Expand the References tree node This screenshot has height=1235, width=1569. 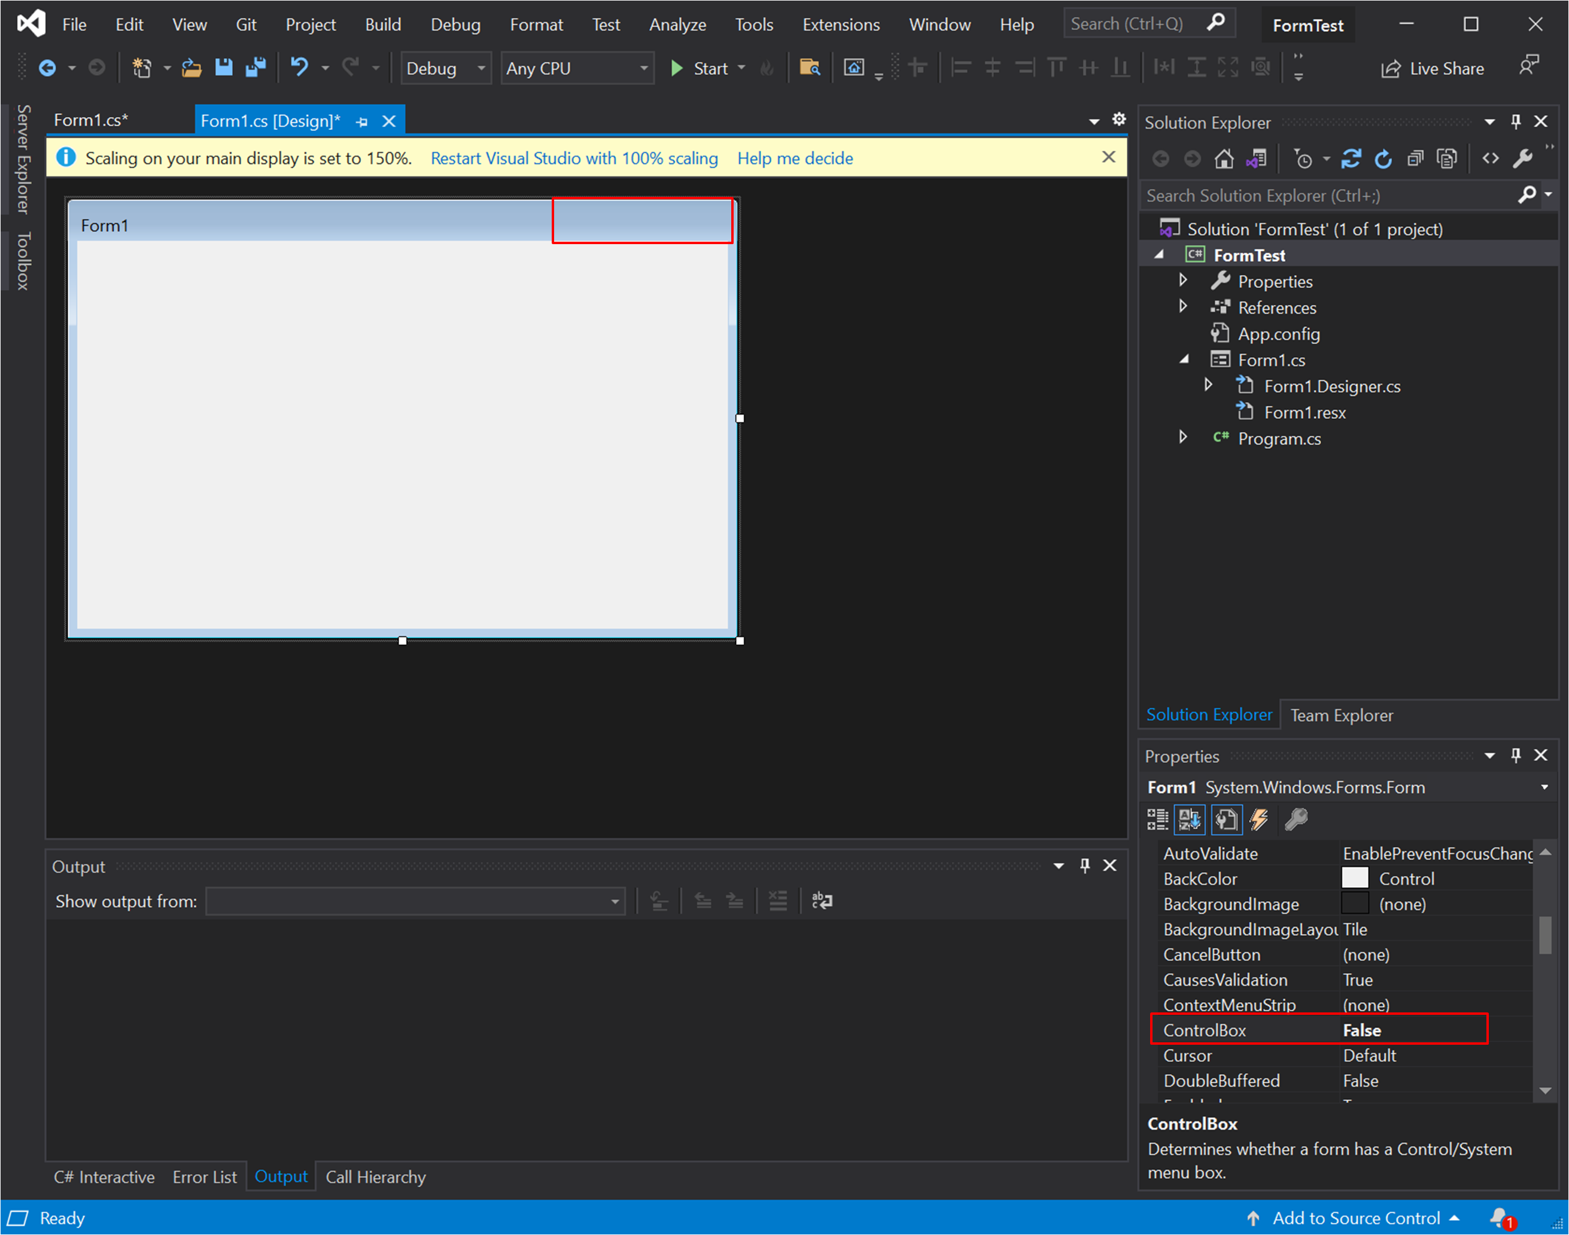click(1183, 306)
